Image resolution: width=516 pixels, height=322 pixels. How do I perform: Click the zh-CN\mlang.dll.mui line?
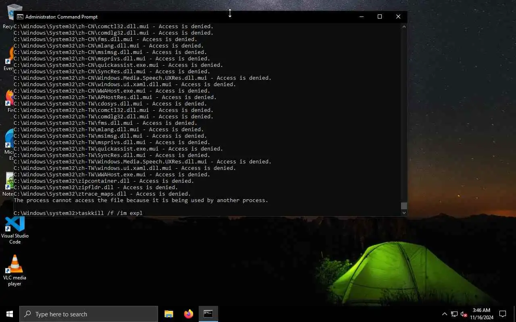[x=109, y=45]
